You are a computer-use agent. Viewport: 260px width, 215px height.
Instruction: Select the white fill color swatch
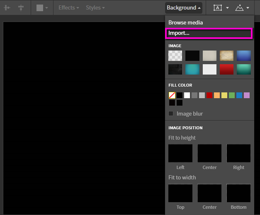(x=187, y=95)
